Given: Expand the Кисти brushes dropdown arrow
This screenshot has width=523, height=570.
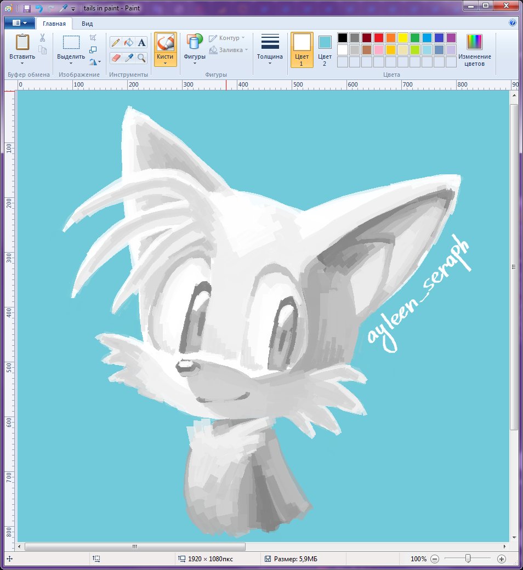Looking at the screenshot, I should pos(165,64).
